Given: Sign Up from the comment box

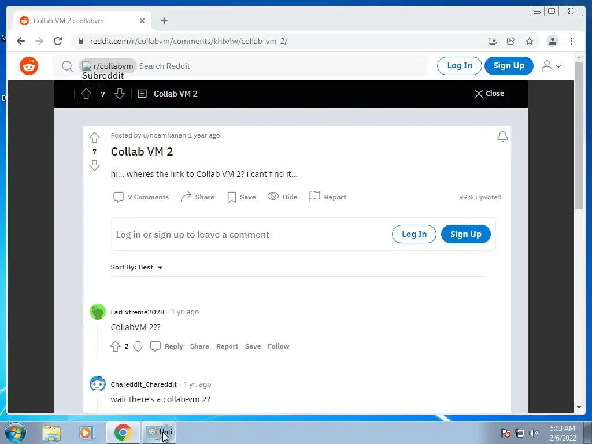Looking at the screenshot, I should coord(465,234).
